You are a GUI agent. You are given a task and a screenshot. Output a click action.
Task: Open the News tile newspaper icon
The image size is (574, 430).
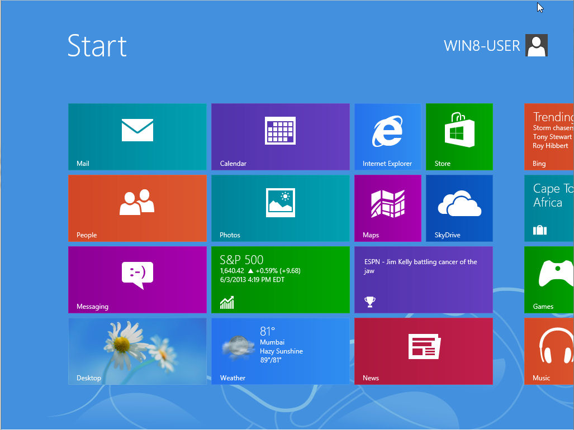tap(424, 346)
